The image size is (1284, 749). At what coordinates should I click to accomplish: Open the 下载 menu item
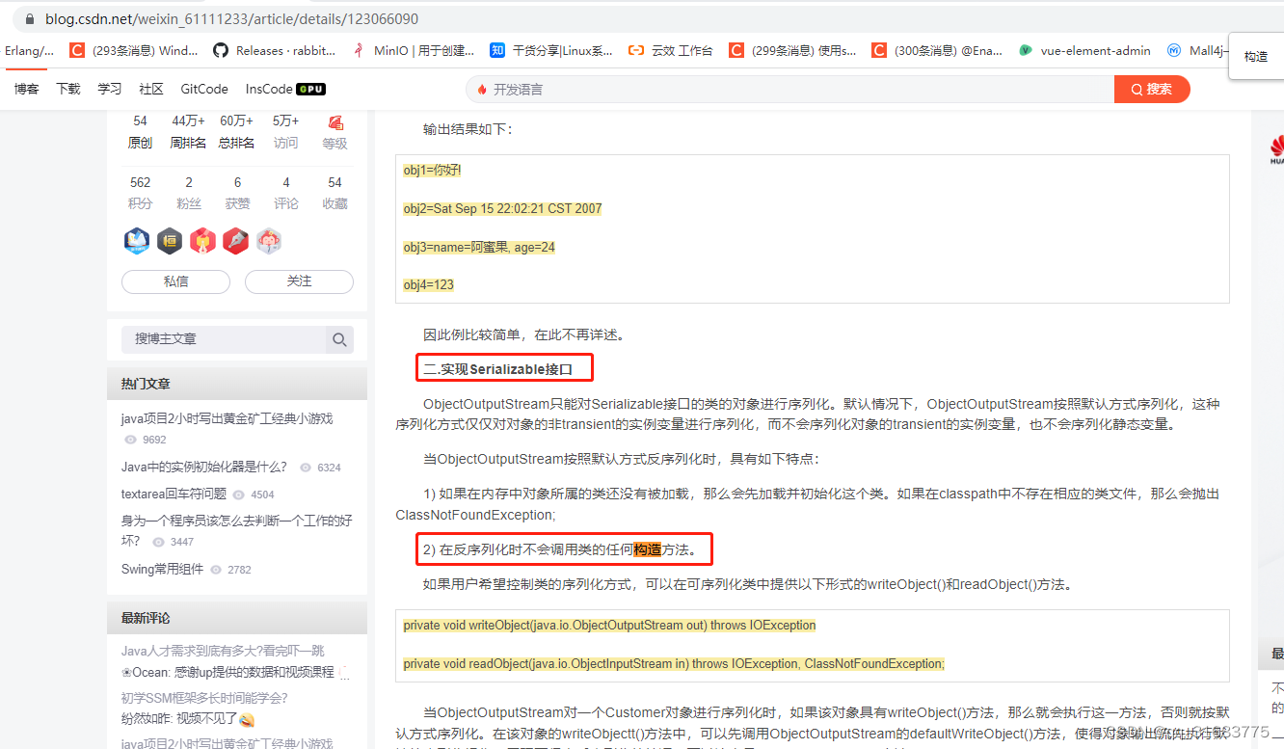click(x=67, y=88)
